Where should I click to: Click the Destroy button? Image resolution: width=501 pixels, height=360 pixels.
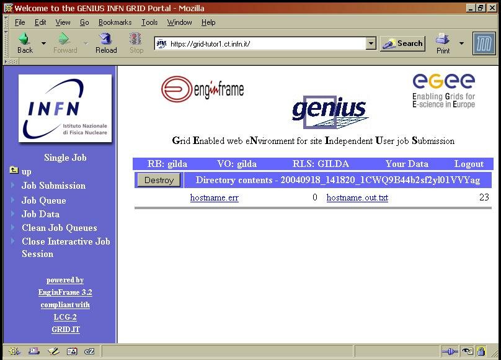[159, 180]
